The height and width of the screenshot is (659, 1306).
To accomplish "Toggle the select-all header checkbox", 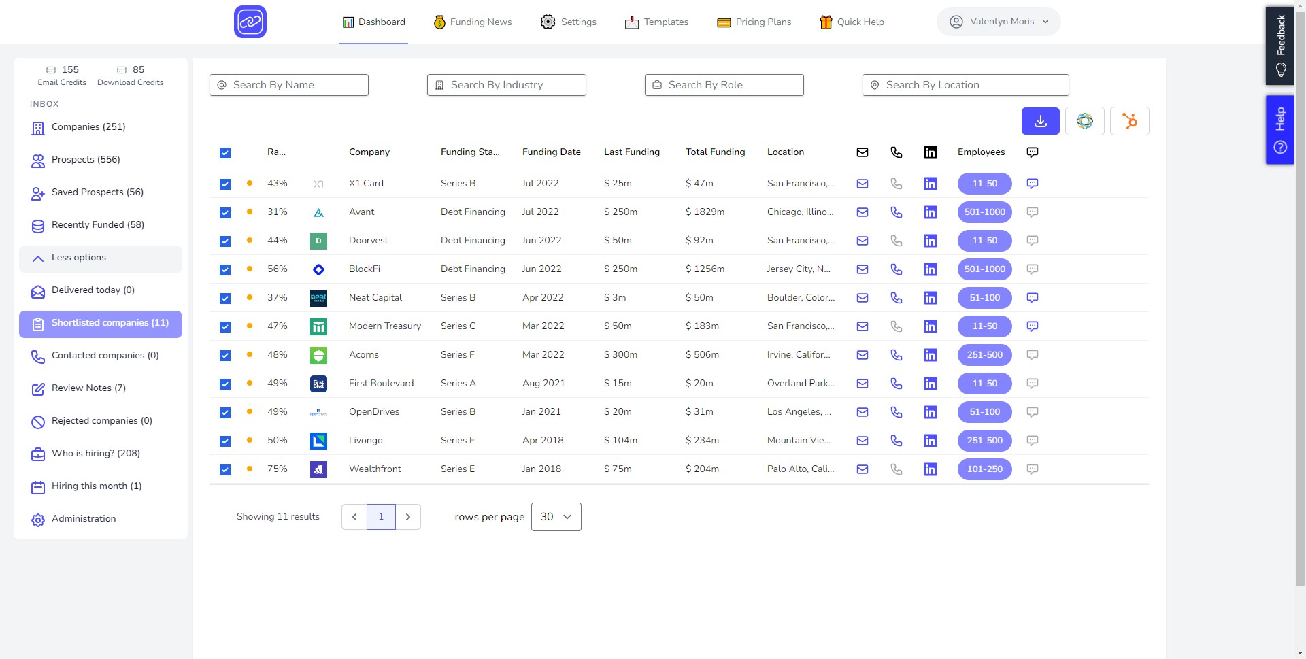I will 225,153.
